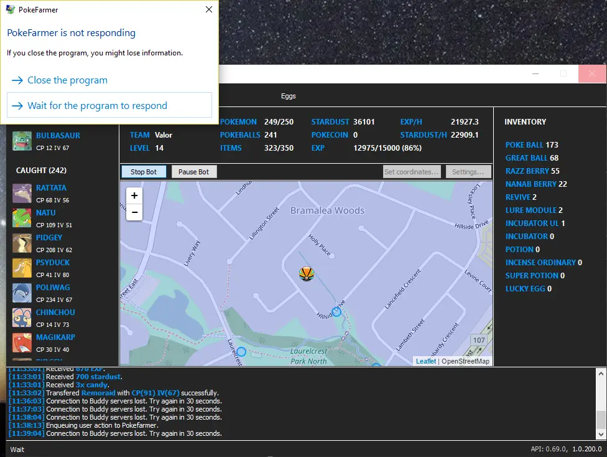
Task: Click the Chinchou sprite icon
Action: point(22,318)
